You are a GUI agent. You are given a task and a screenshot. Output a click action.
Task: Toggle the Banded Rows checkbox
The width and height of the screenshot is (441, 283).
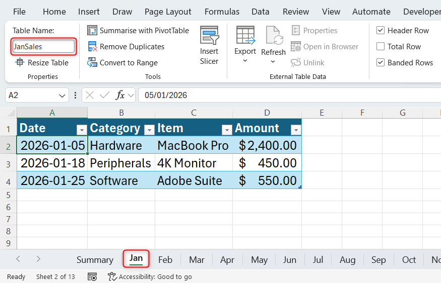click(x=380, y=62)
